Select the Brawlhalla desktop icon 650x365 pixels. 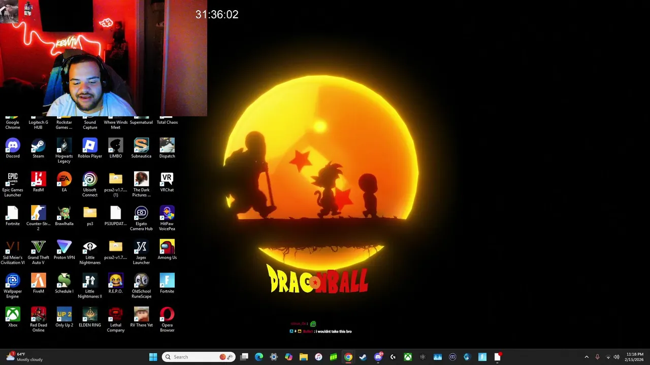[x=64, y=216]
